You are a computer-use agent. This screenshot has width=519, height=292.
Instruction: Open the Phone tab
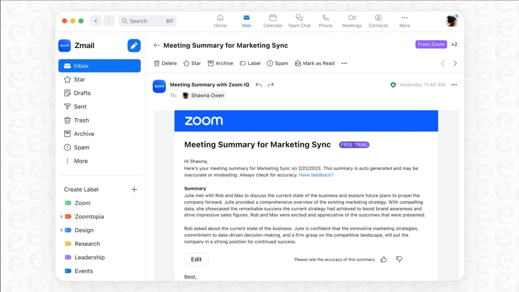tap(325, 21)
